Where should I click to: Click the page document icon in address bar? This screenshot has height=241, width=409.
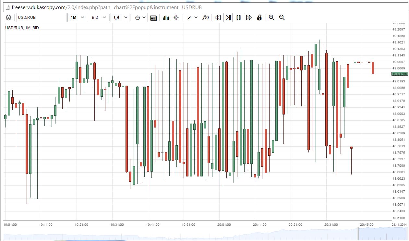click(x=7, y=7)
